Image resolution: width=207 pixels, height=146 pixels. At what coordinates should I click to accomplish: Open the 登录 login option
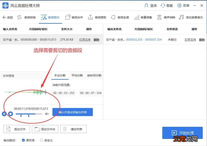pos(151,6)
